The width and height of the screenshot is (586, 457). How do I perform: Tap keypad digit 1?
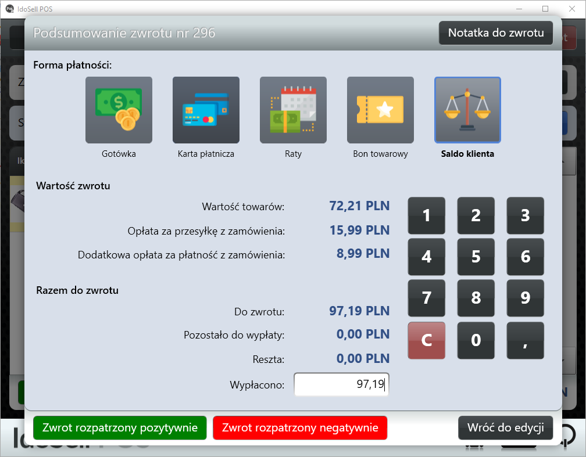(x=427, y=215)
